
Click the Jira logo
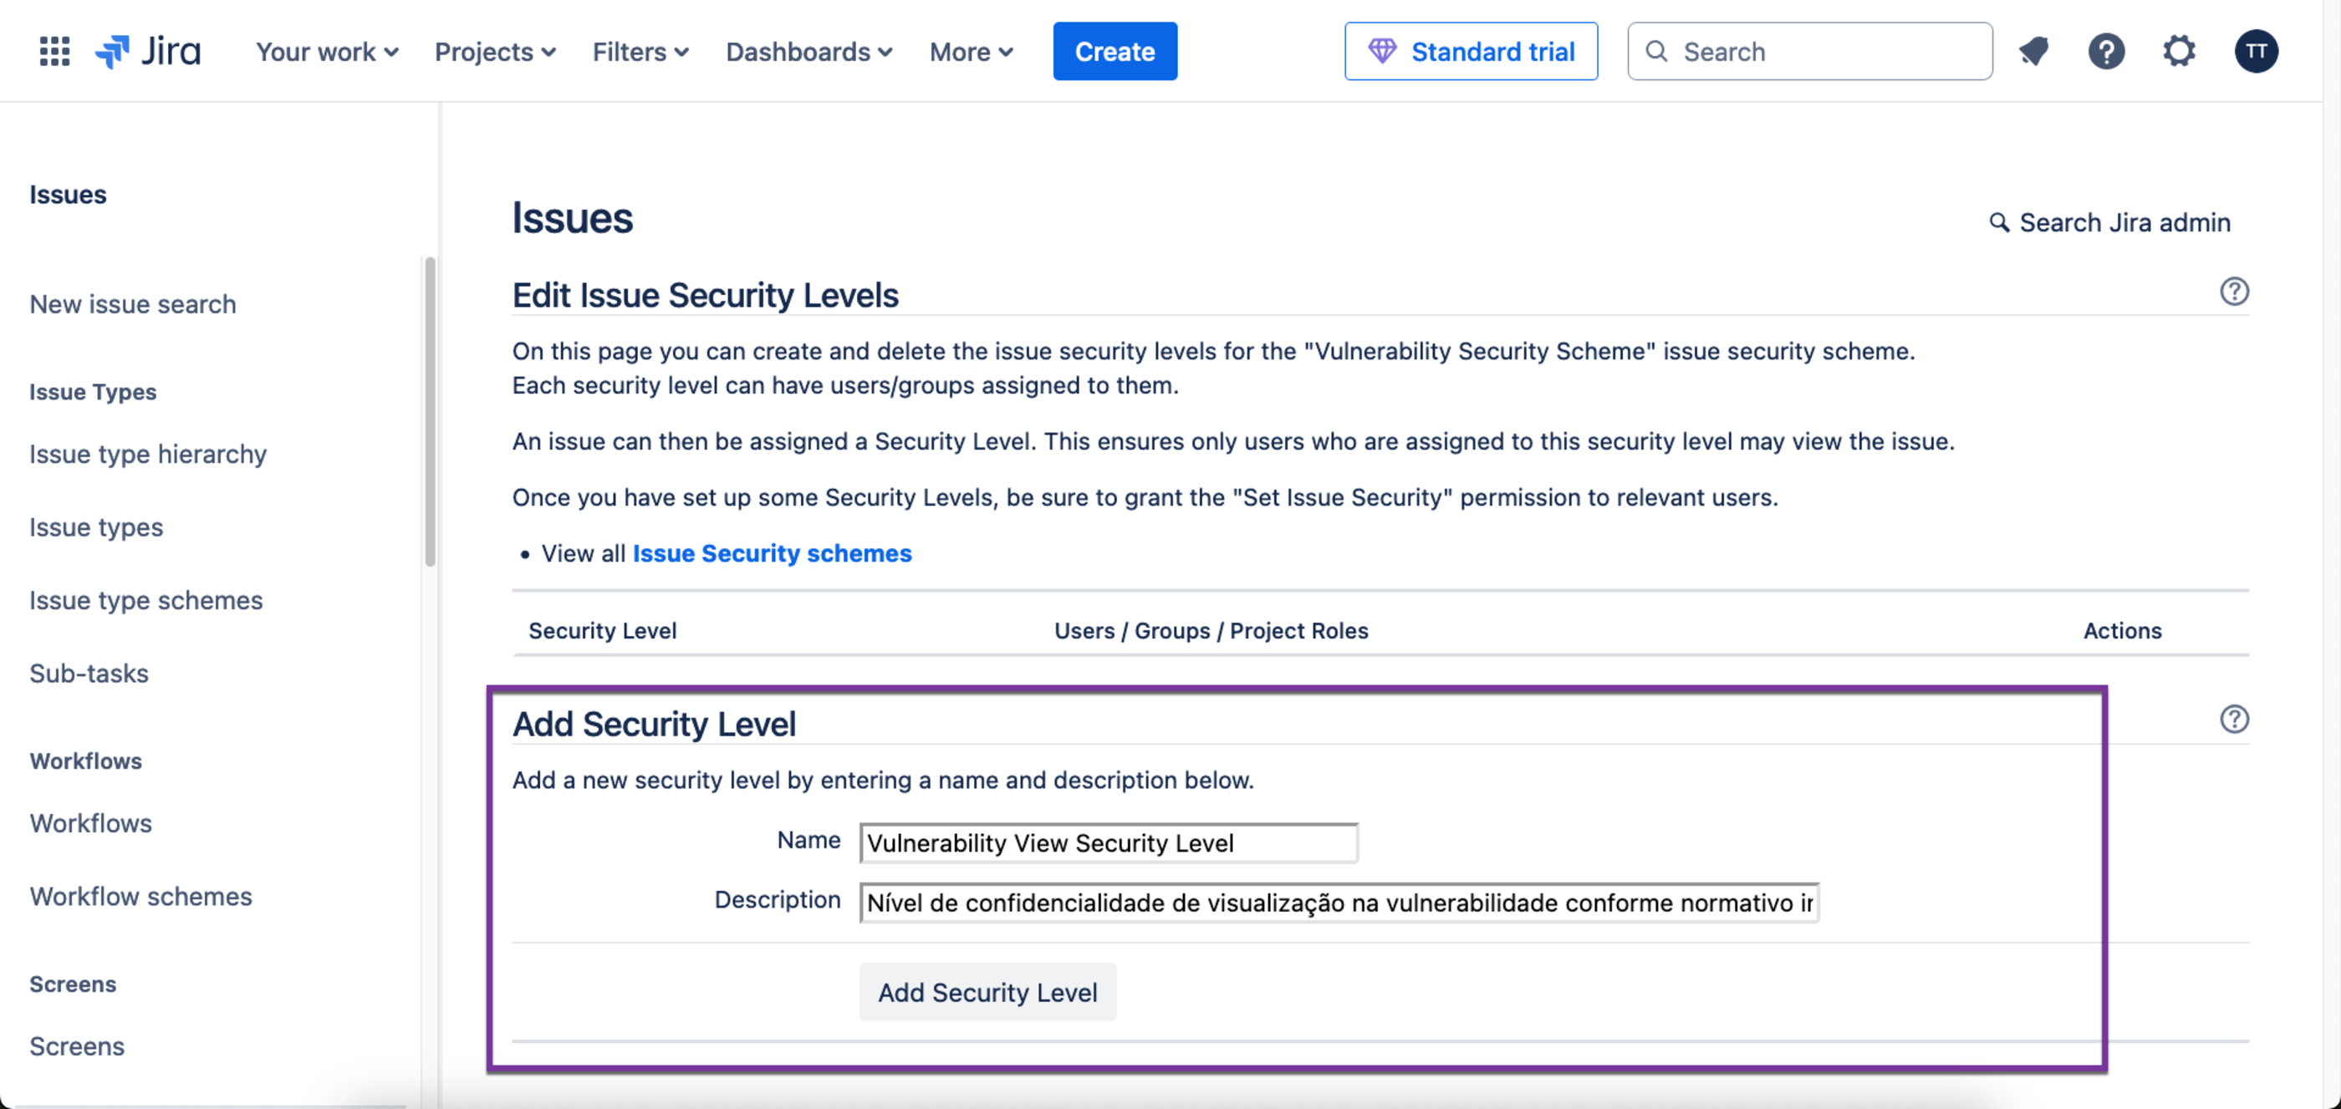[x=148, y=52]
